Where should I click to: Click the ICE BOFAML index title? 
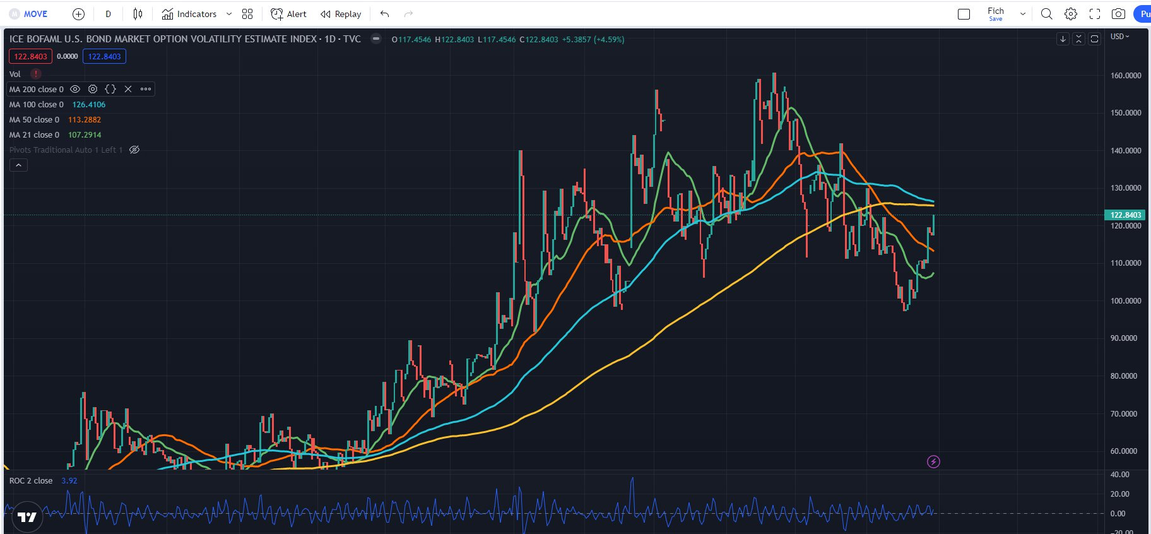coord(185,39)
